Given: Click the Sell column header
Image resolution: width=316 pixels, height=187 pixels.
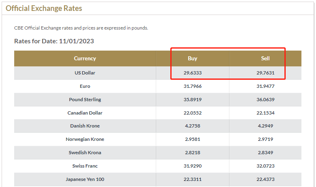Looking at the screenshot, I should 265,58.
